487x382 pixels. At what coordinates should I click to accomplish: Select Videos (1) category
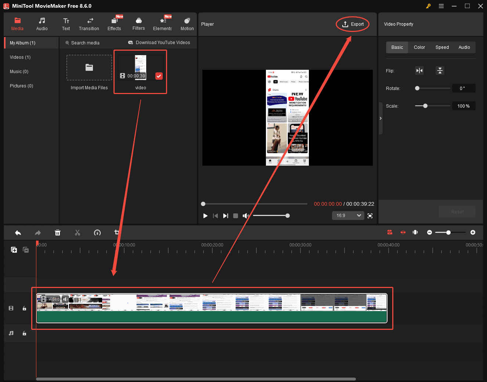[x=20, y=57]
